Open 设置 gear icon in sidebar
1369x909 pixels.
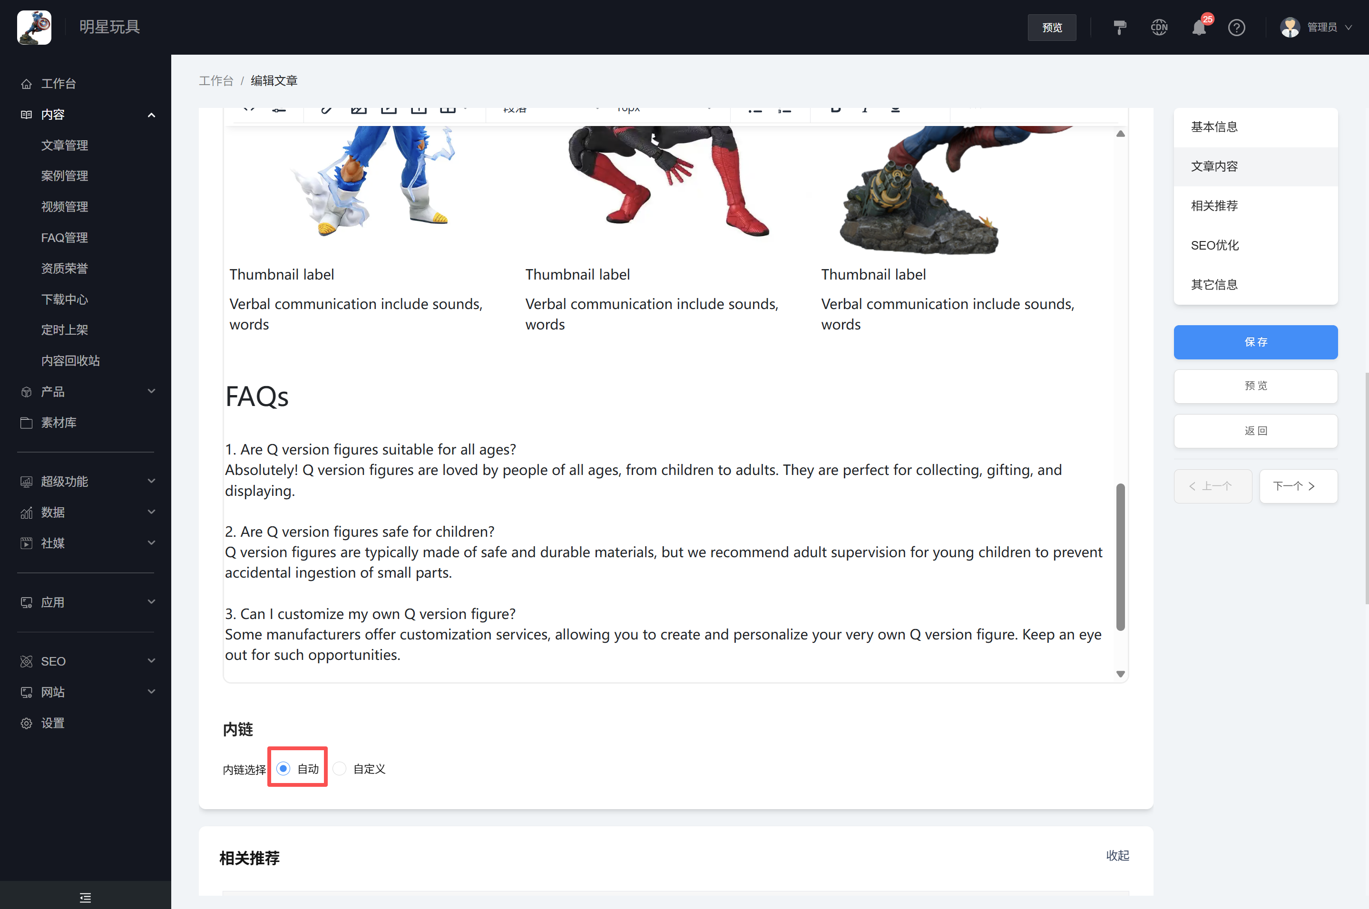point(27,723)
